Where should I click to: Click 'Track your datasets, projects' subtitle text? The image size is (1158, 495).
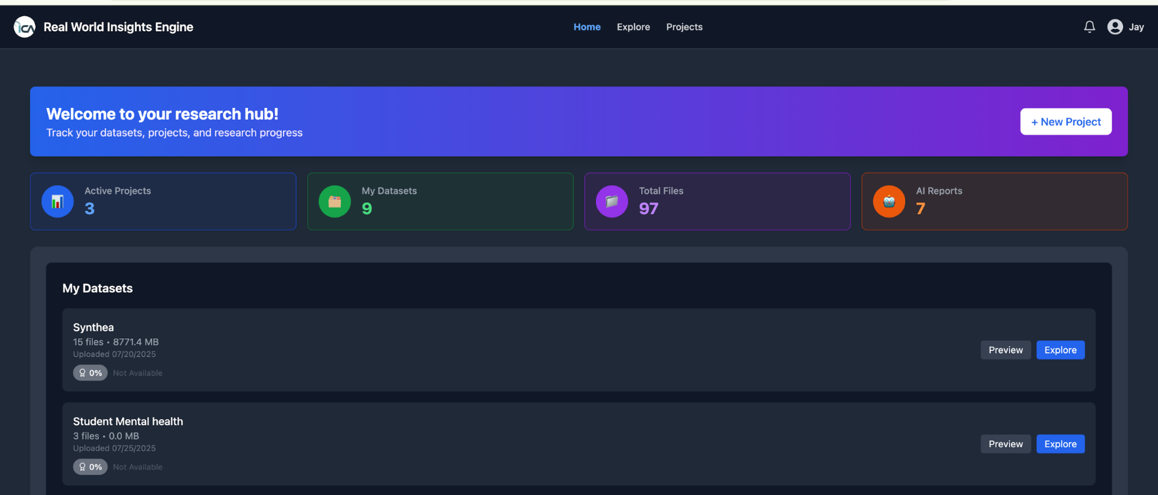coord(174,132)
